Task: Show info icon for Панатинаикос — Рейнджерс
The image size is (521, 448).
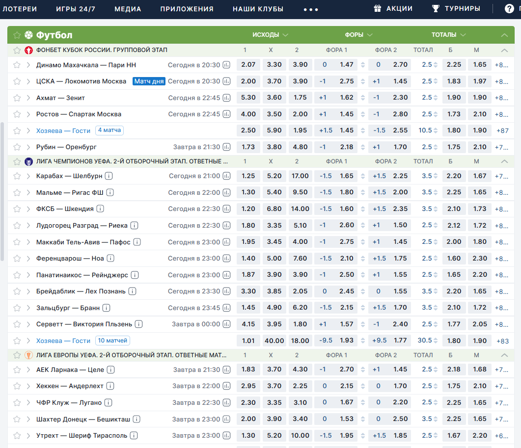Action: [x=135, y=275]
